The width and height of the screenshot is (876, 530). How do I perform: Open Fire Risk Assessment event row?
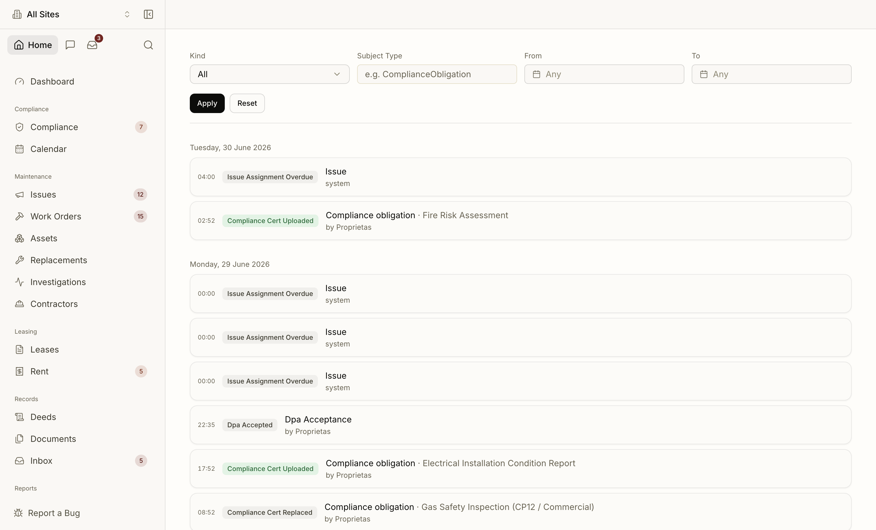[x=520, y=221]
